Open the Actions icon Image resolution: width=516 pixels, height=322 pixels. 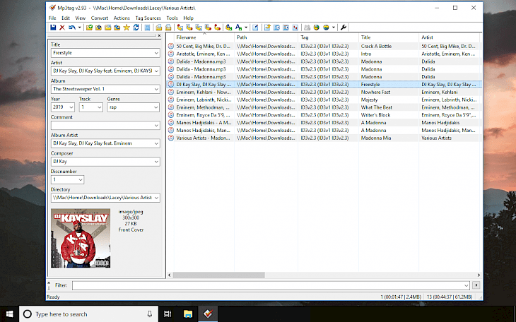pyautogui.click(x=229, y=28)
